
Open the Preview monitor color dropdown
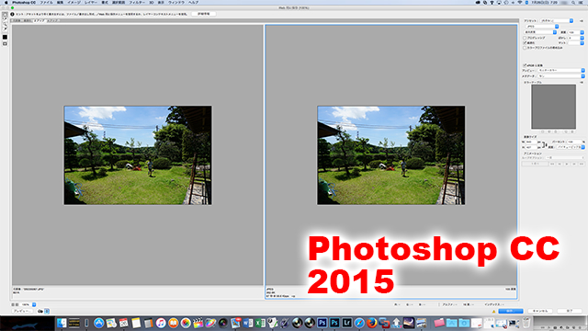click(x=561, y=70)
